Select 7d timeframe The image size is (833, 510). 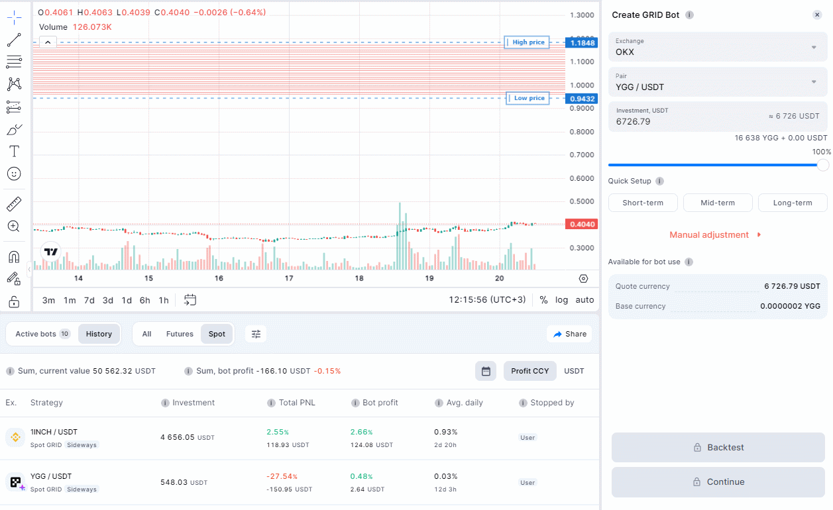(x=89, y=300)
